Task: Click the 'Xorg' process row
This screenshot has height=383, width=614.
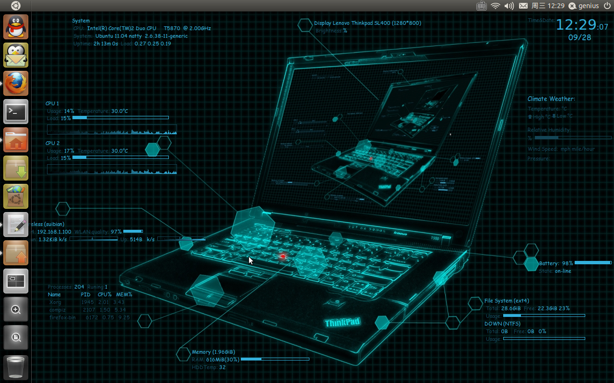Action: [x=87, y=302]
